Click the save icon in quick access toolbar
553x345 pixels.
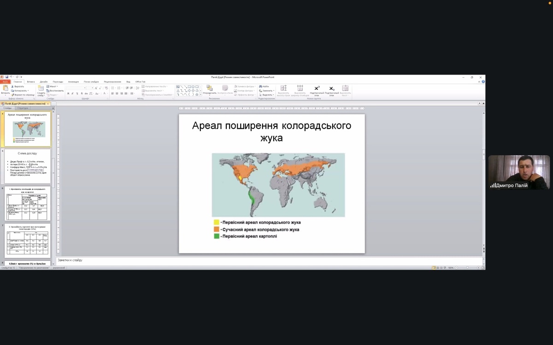(x=7, y=77)
